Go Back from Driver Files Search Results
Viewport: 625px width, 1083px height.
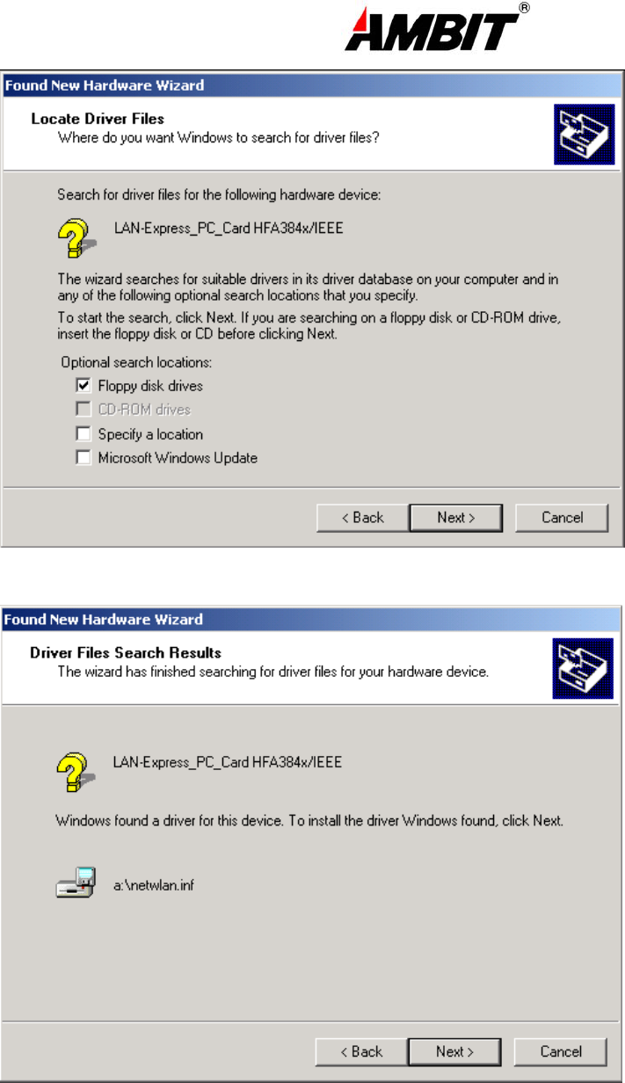(x=361, y=1051)
